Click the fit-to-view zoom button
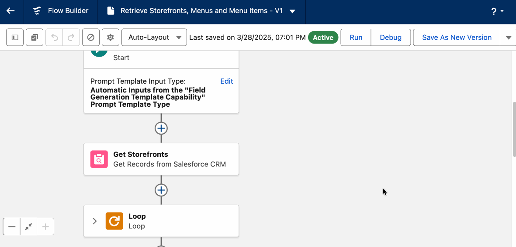Image resolution: width=516 pixels, height=247 pixels. pyautogui.click(x=28, y=227)
